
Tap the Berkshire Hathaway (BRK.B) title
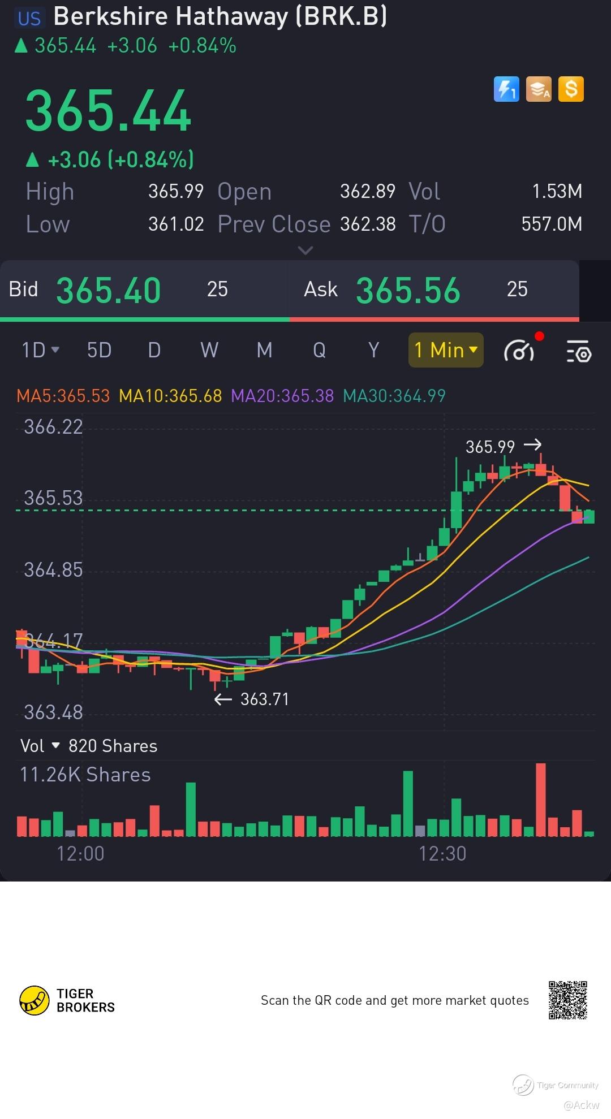coord(220,17)
